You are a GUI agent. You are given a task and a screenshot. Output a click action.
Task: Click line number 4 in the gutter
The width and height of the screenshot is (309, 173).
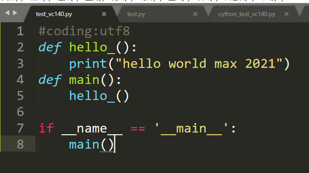[x=20, y=80]
